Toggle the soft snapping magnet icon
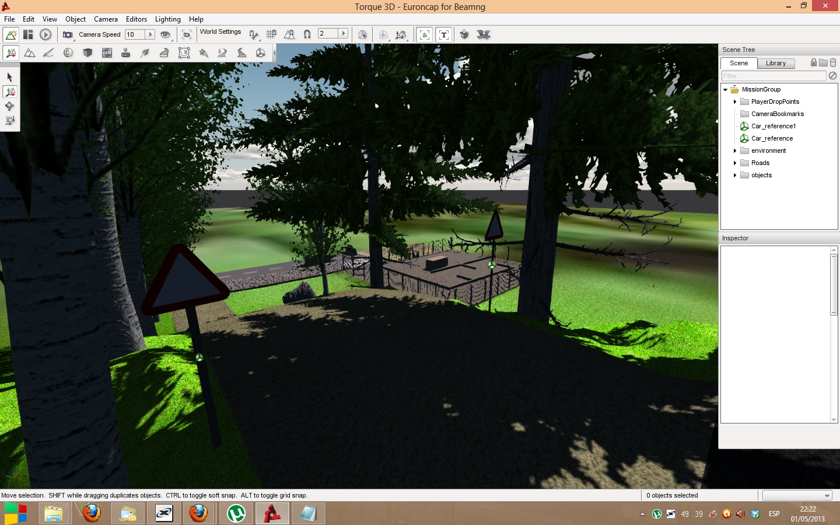 pos(307,34)
